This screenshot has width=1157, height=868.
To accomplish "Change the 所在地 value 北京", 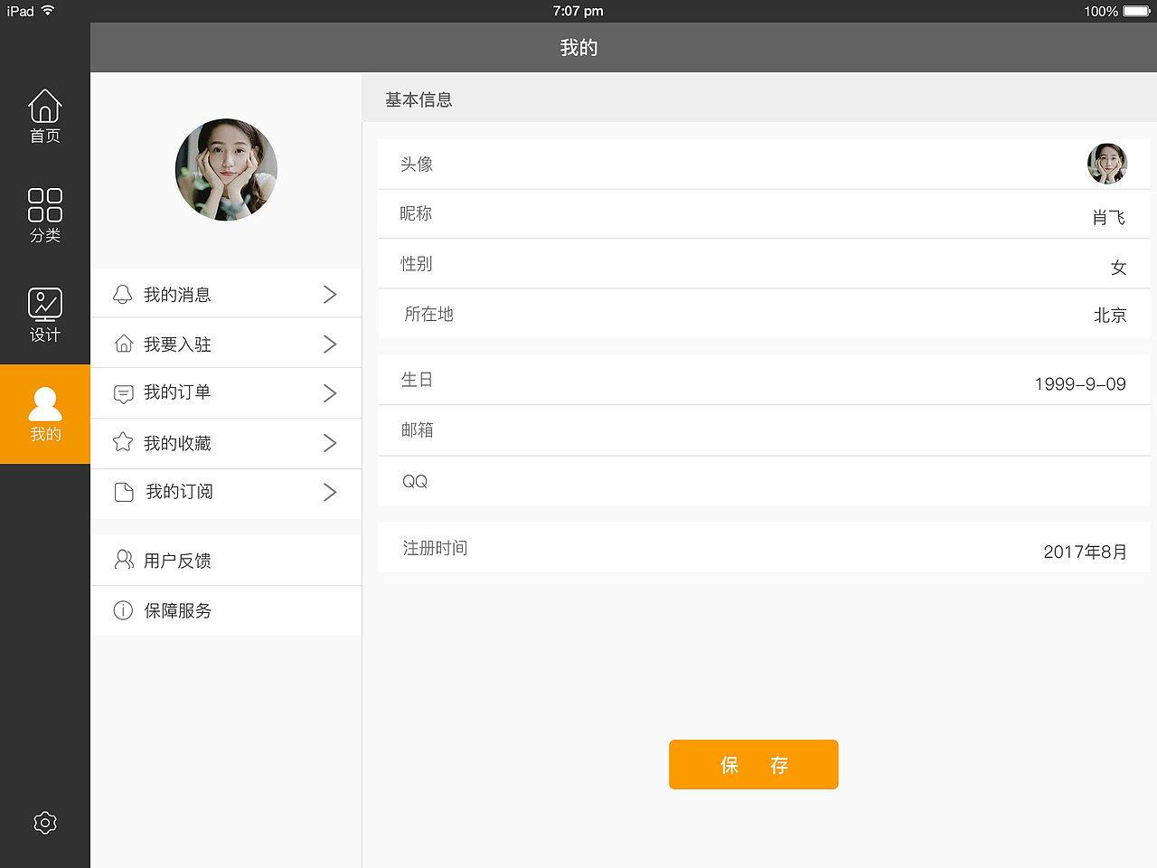I will [1110, 316].
